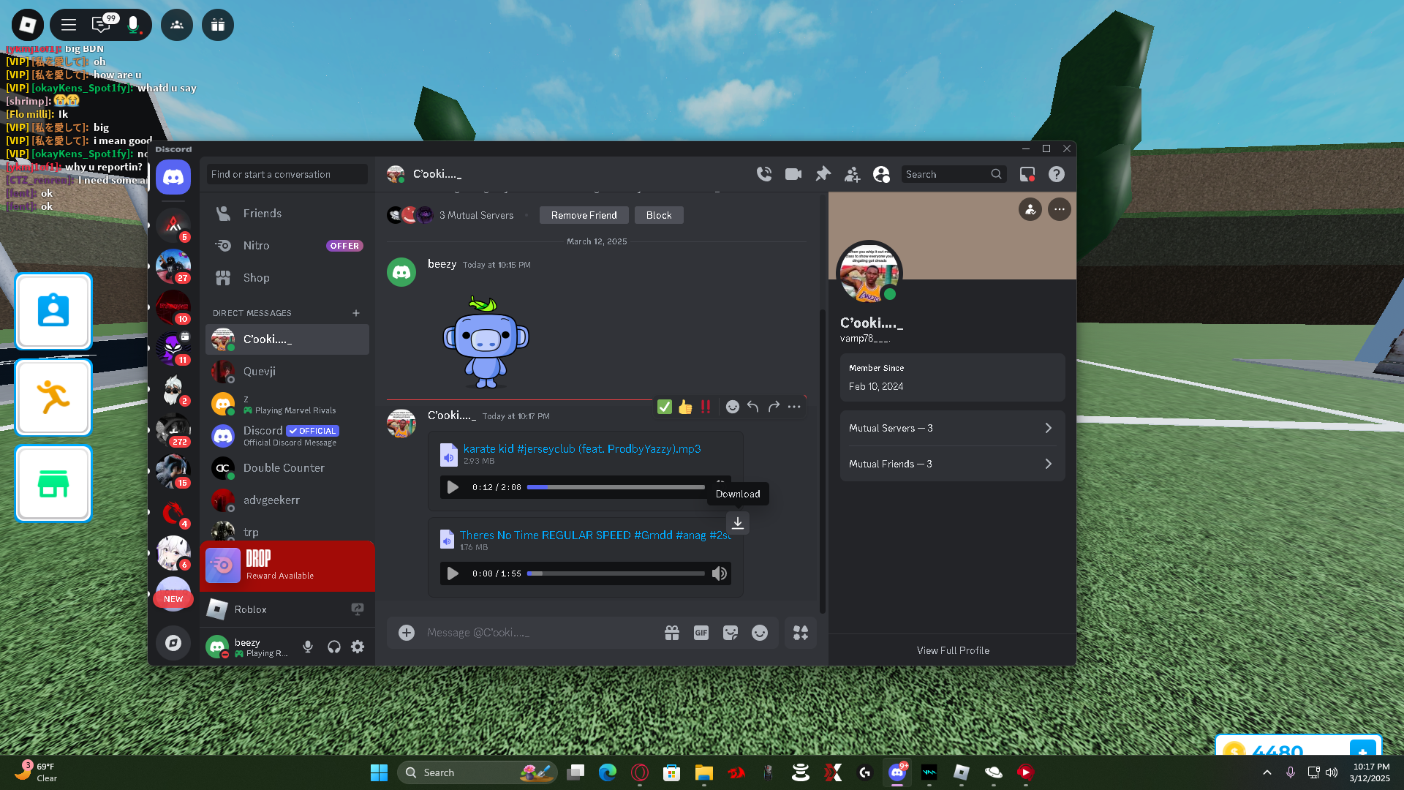1404x790 pixels.
Task: Open the Shop tab
Action: click(x=256, y=278)
